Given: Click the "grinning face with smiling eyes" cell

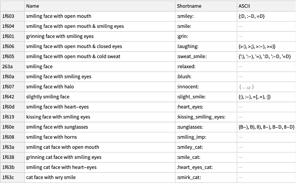Looking at the screenshot, I should [x=59, y=37].
